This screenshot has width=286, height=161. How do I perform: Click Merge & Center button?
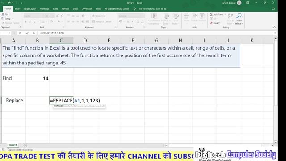point(101,22)
